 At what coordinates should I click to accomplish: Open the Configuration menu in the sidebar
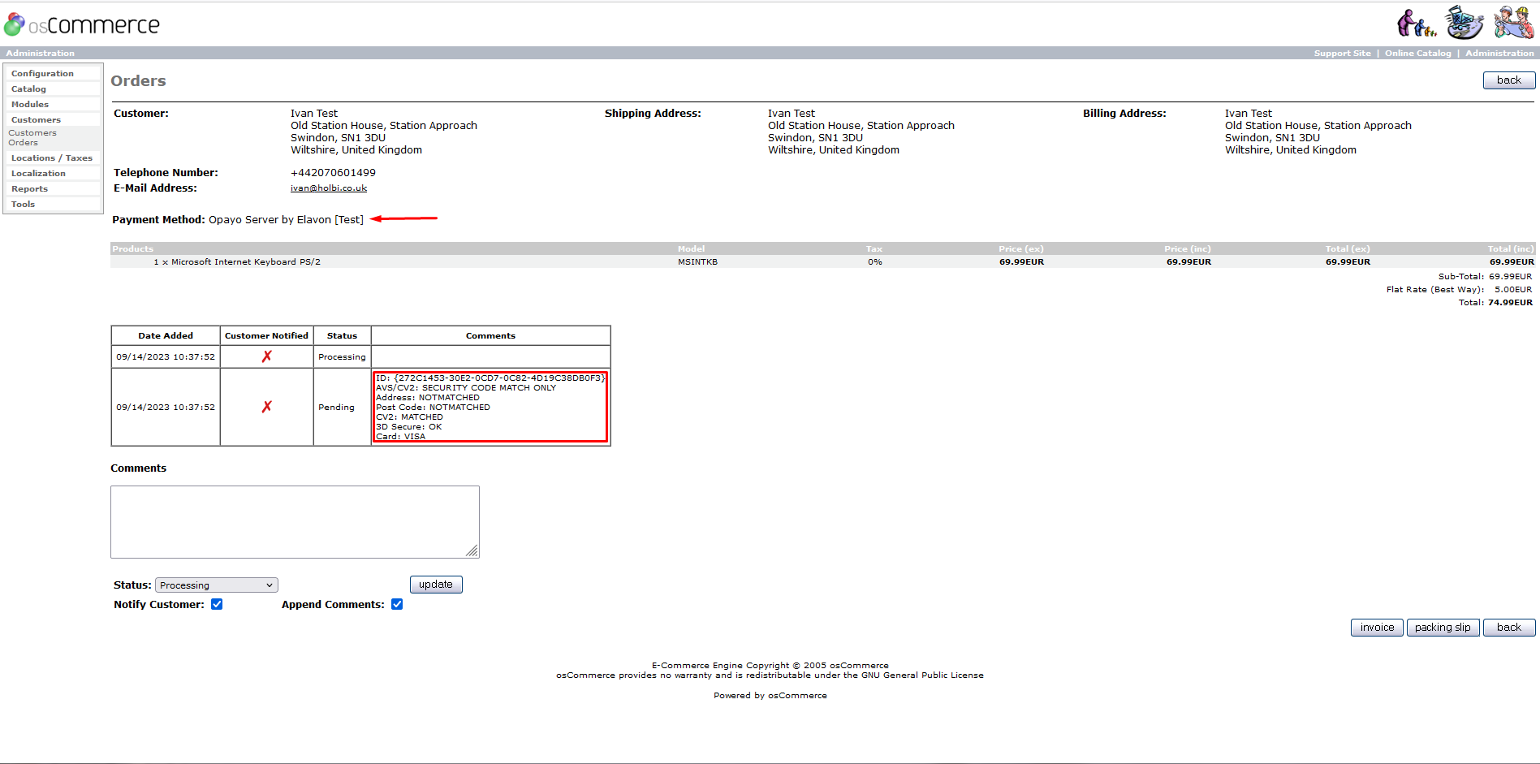(42, 74)
